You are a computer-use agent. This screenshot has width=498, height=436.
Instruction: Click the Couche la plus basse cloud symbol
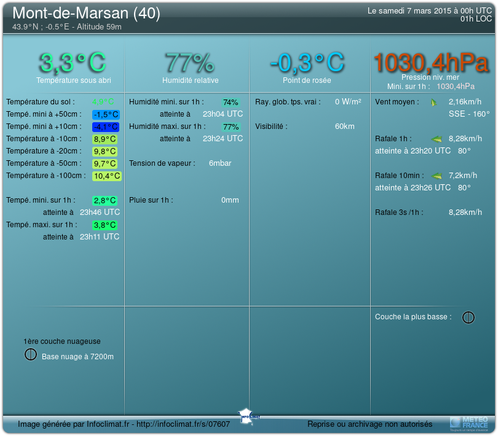pos(468,317)
